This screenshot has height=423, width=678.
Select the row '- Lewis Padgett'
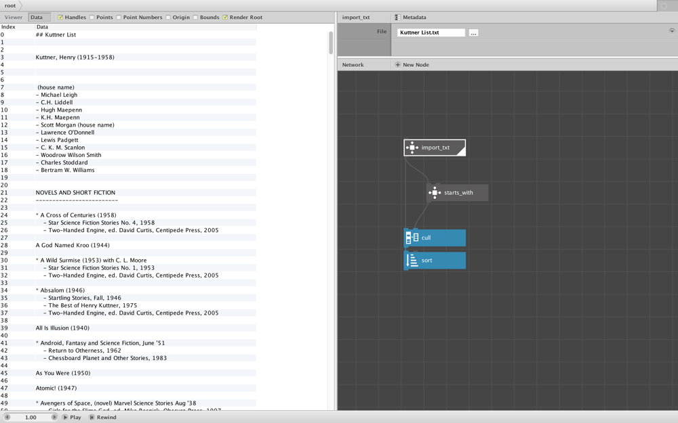click(x=128, y=140)
